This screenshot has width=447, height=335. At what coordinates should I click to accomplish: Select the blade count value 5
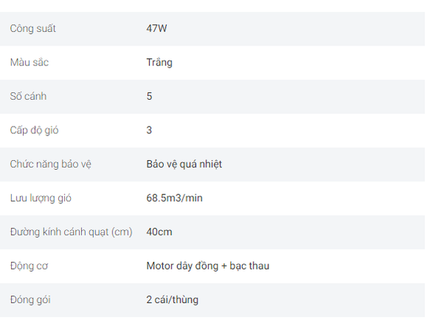coord(150,96)
